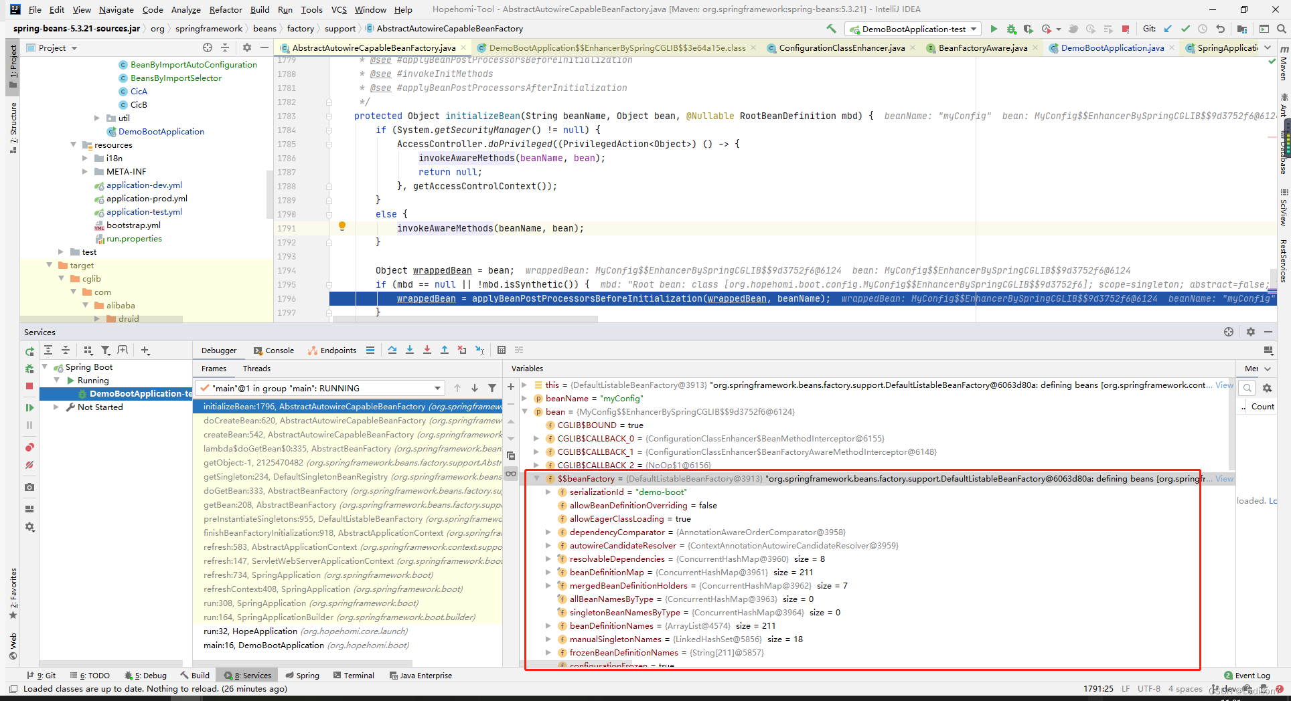Collapse the target folder in Project tree

click(x=50, y=265)
